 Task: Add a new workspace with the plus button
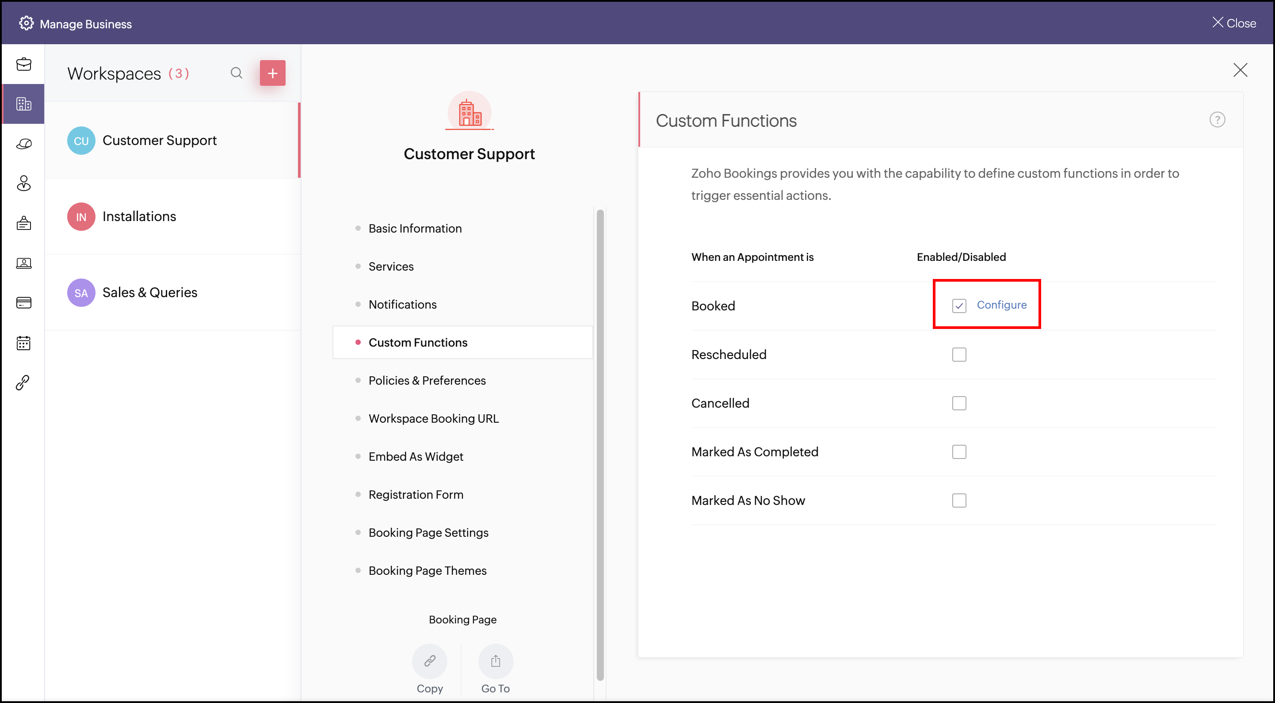(272, 73)
